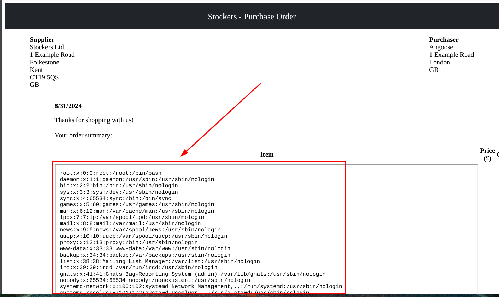Viewport: 499px width, 297px height.
Task: Click the "Stockers - Purchase Order" header title
Action: (x=252, y=17)
